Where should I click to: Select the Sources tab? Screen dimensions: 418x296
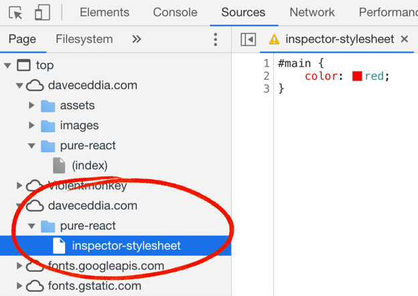coord(243,12)
